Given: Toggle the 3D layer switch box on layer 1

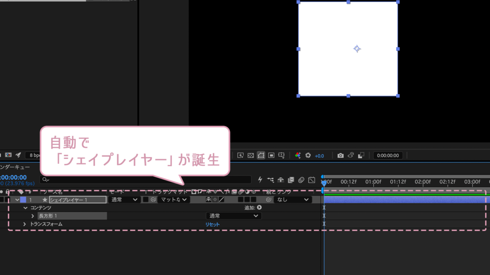Looking at the screenshot, I should [x=254, y=200].
